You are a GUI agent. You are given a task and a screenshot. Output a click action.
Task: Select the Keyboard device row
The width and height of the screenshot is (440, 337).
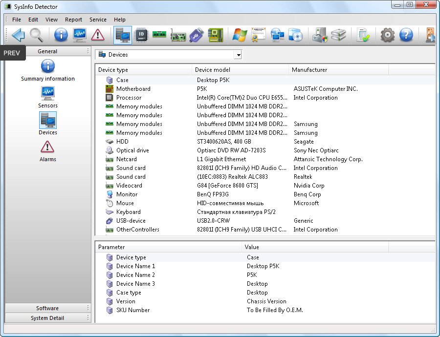[265, 211]
